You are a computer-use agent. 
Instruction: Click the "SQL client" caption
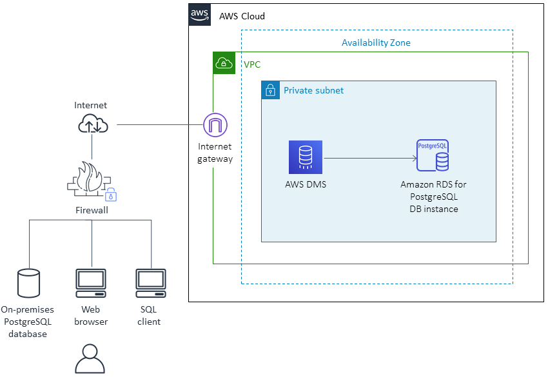pyautogui.click(x=149, y=316)
